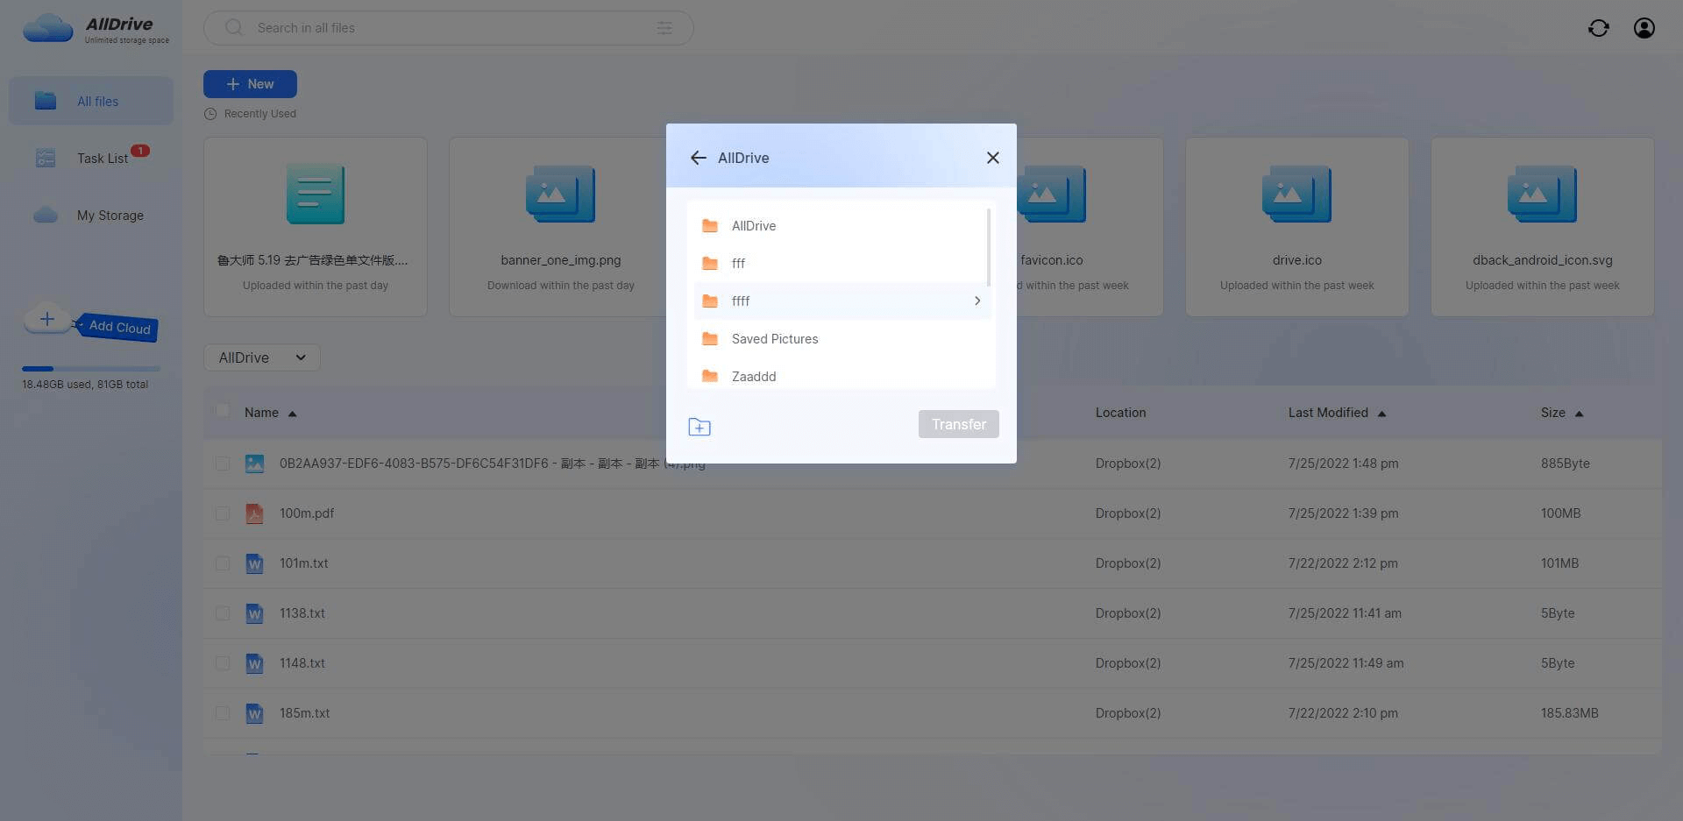Open the drive.ico recent file card

[x=1296, y=226]
